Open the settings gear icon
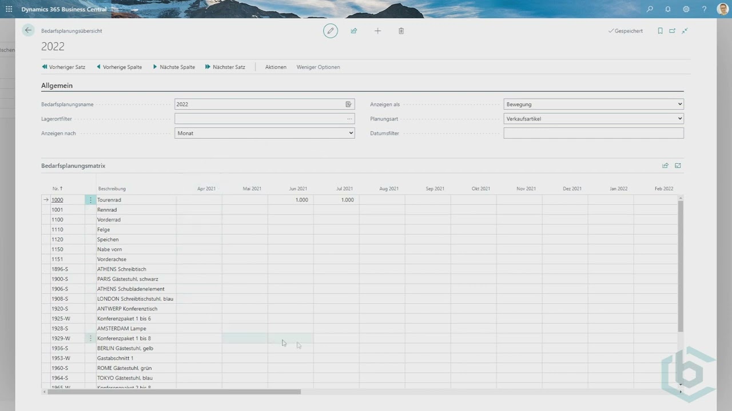732x411 pixels. point(686,9)
